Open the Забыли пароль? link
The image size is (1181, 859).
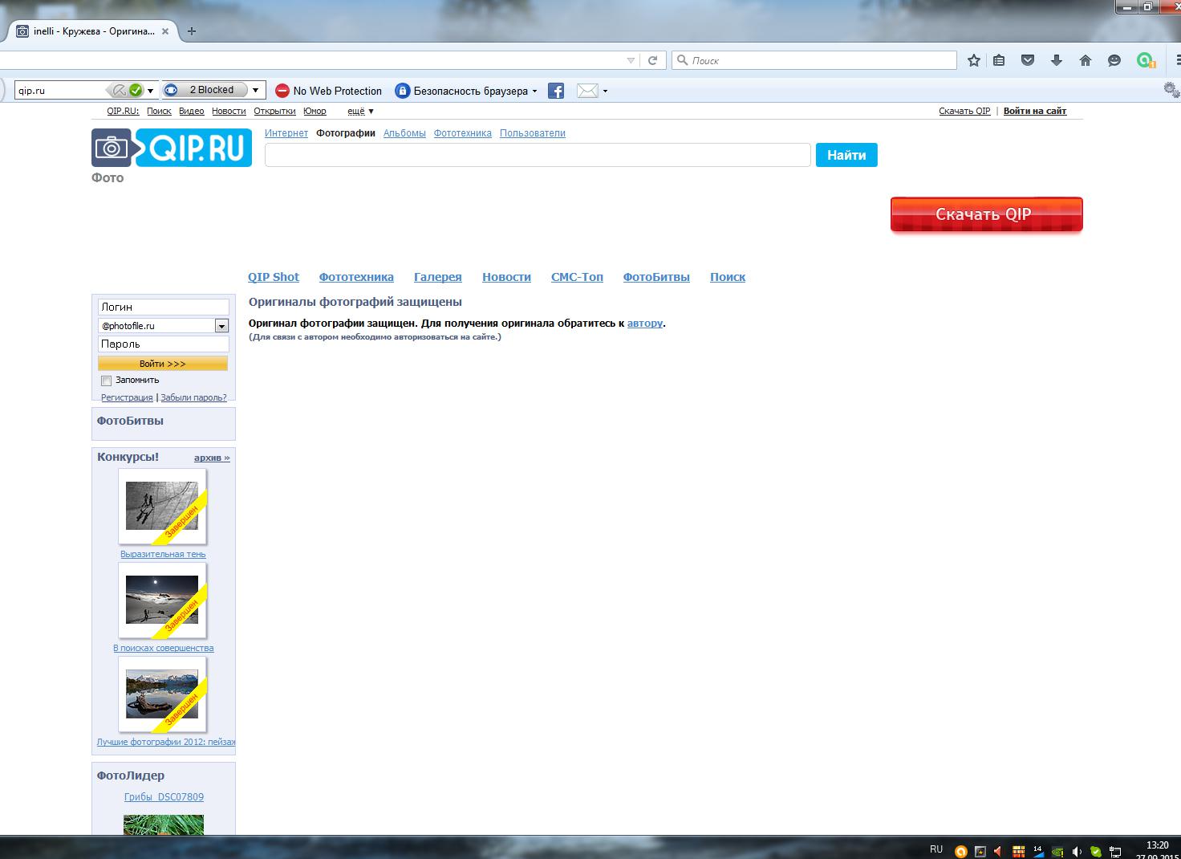tap(193, 397)
